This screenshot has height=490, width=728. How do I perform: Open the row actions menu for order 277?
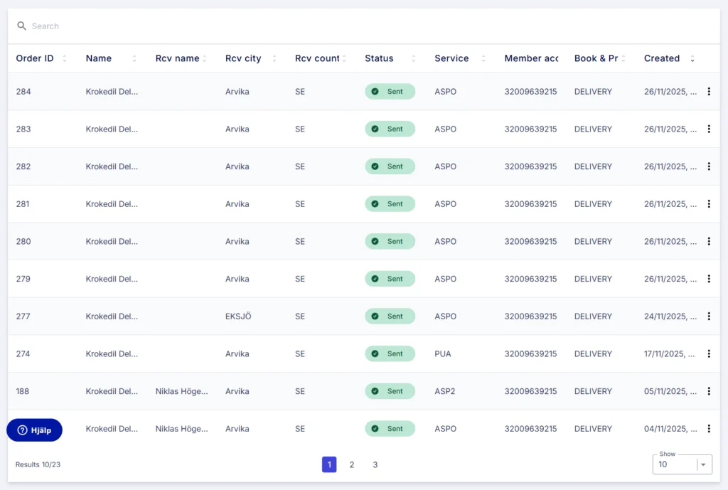(x=709, y=316)
